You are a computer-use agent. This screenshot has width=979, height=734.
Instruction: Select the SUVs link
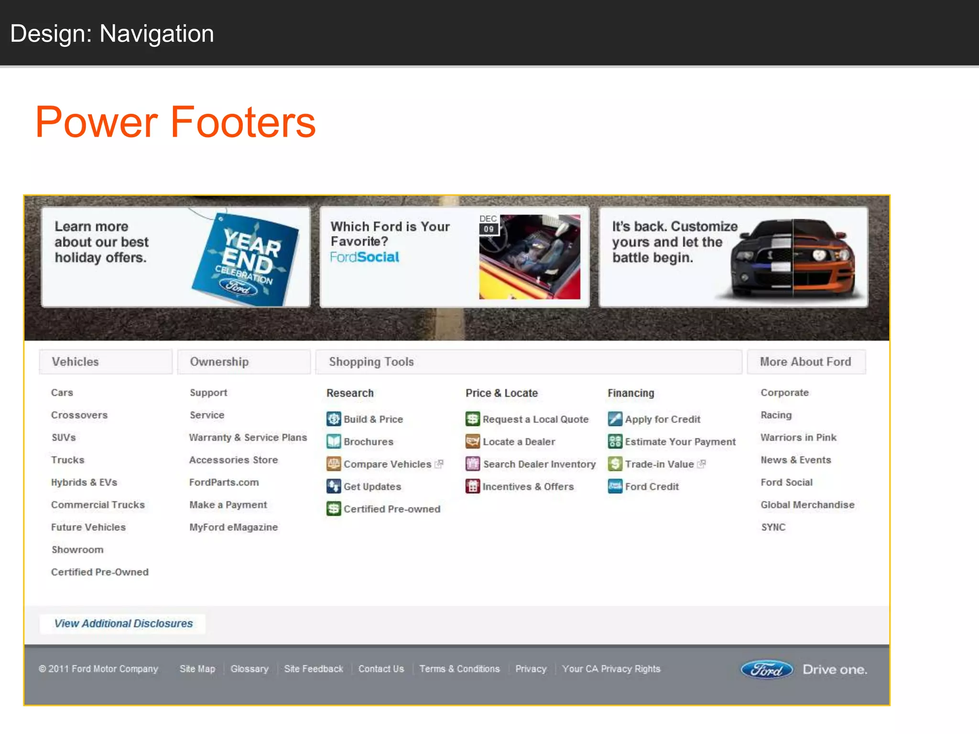[64, 437]
